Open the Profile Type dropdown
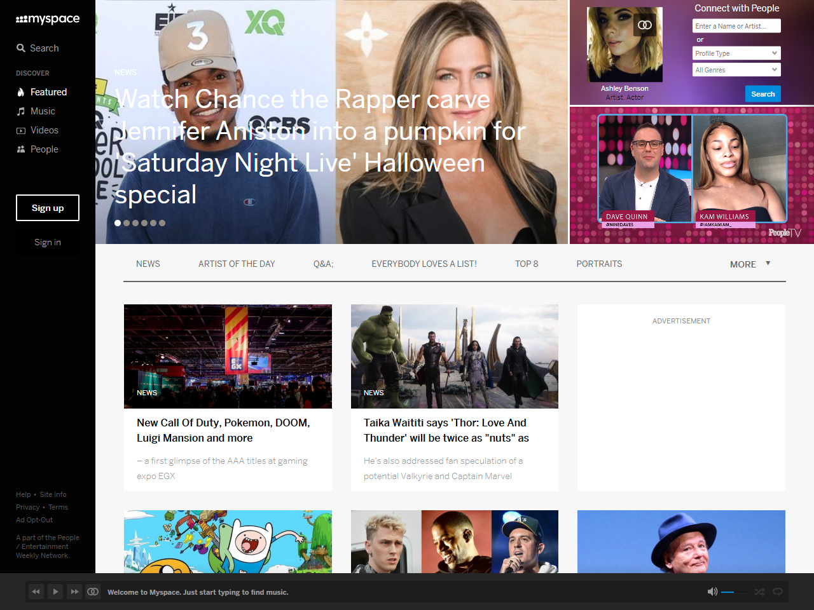 pos(736,53)
